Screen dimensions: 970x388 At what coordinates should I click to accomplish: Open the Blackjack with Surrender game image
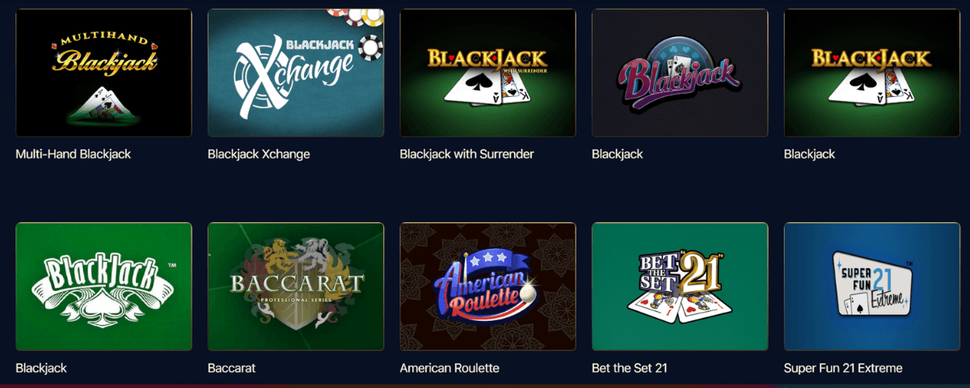(x=488, y=73)
